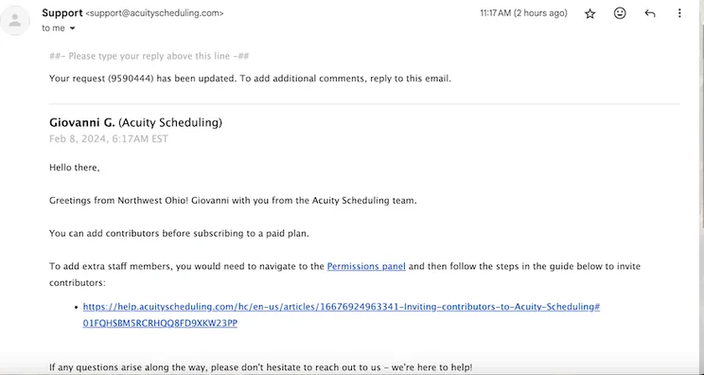The image size is (704, 375).
Task: Click the 11:17 AM timestamp
Action: click(x=523, y=13)
